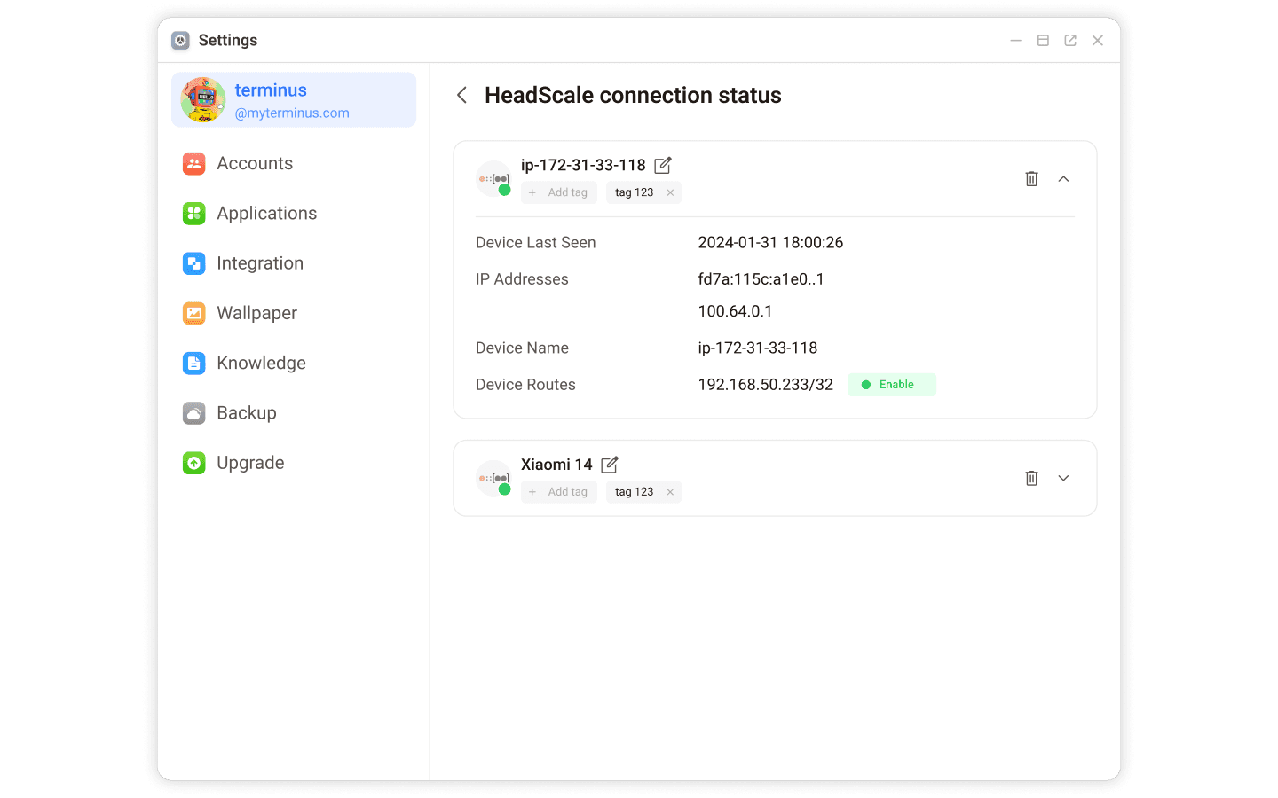Click the green Upgrade arrow icon
The width and height of the screenshot is (1278, 798).
click(x=194, y=463)
